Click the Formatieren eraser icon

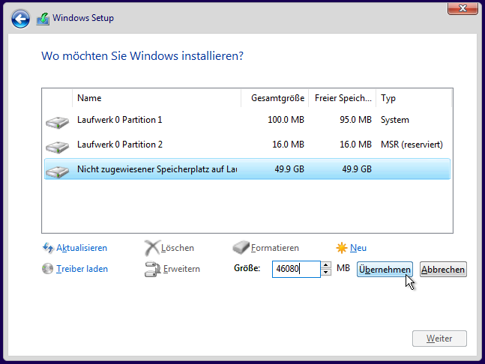(241, 247)
